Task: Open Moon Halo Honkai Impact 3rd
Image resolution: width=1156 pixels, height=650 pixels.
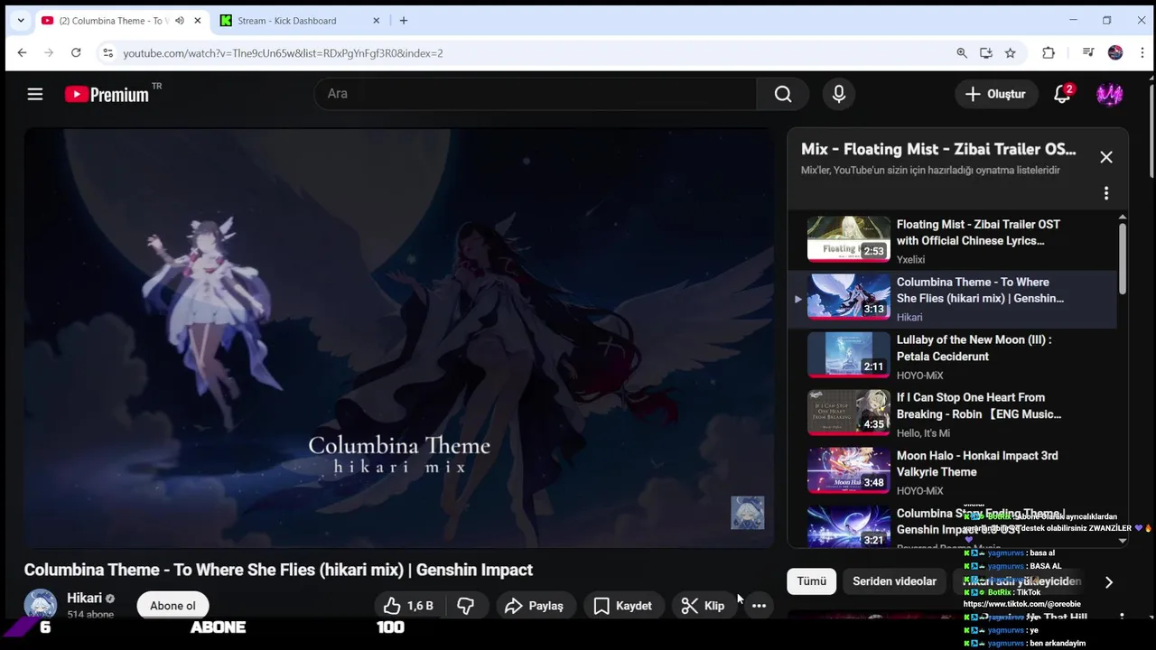Action: [952, 472]
